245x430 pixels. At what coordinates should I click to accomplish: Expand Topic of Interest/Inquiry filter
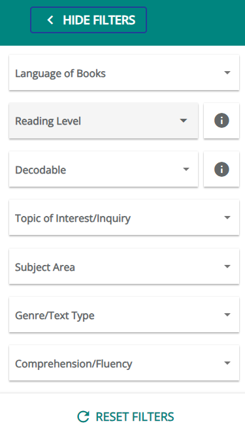click(x=124, y=217)
